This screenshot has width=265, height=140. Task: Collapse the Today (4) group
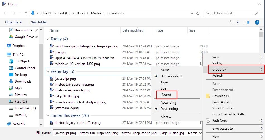click(48, 39)
